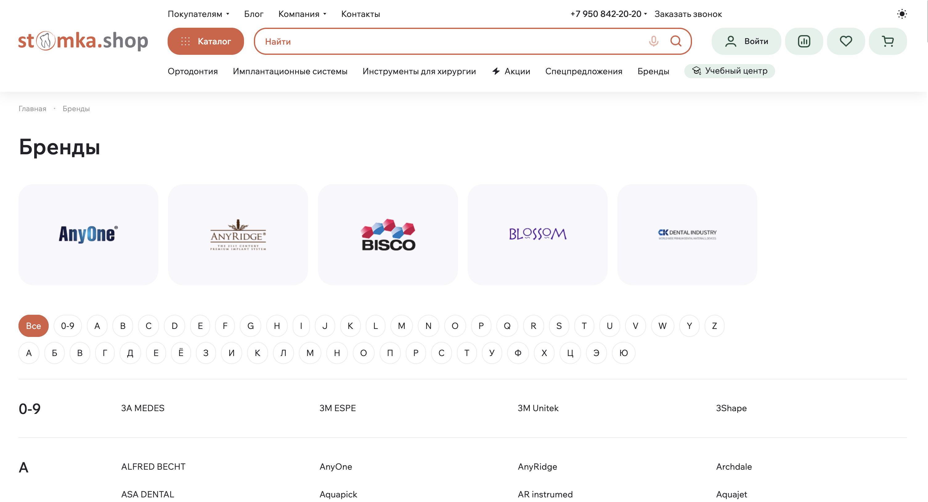Open AnyRidge brand in list
This screenshot has height=502, width=928.
(x=538, y=466)
